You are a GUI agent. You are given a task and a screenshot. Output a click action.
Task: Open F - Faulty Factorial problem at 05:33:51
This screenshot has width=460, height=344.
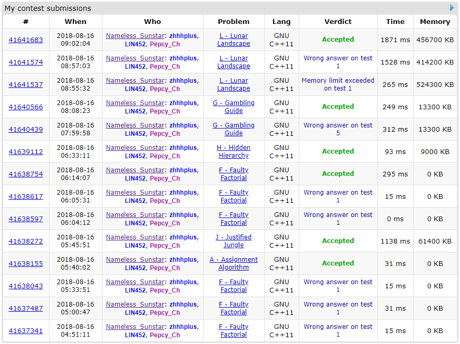[234, 286]
